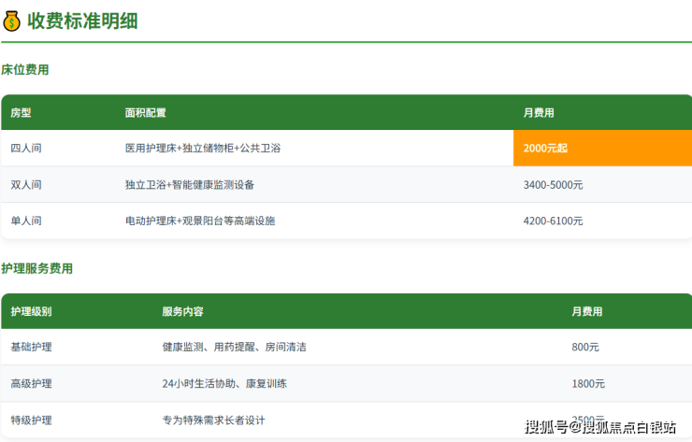692x442 pixels.
Task: Select the 基础护理 care level cell
Action: pos(31,347)
